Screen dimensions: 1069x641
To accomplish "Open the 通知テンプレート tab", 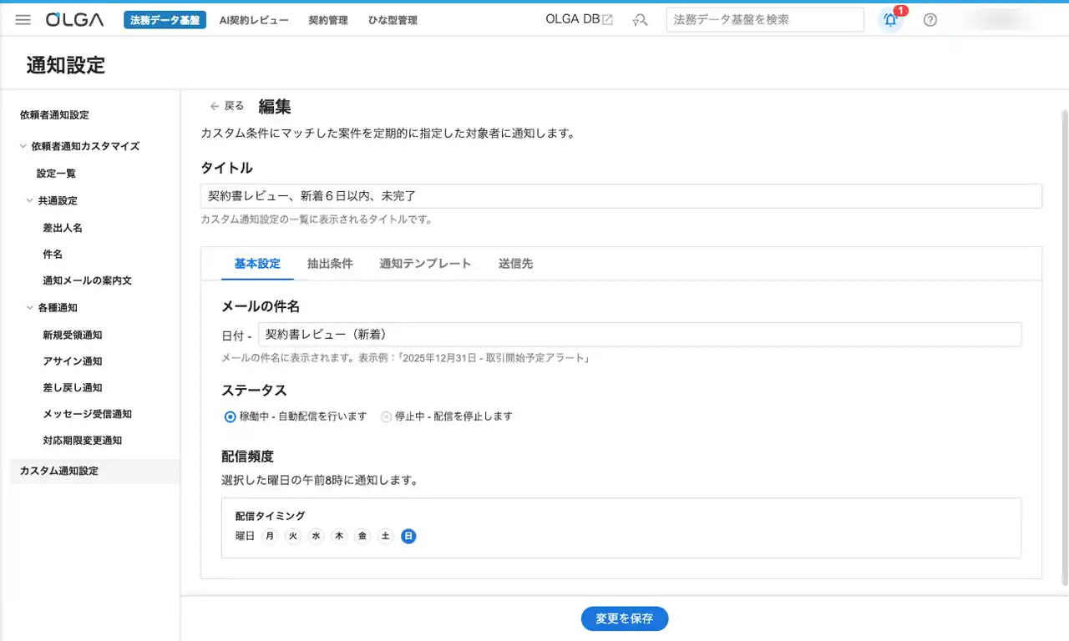I will coord(425,264).
